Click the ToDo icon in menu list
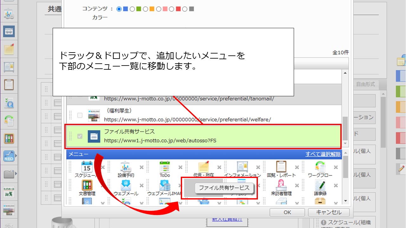The image size is (406, 228). pyautogui.click(x=165, y=167)
